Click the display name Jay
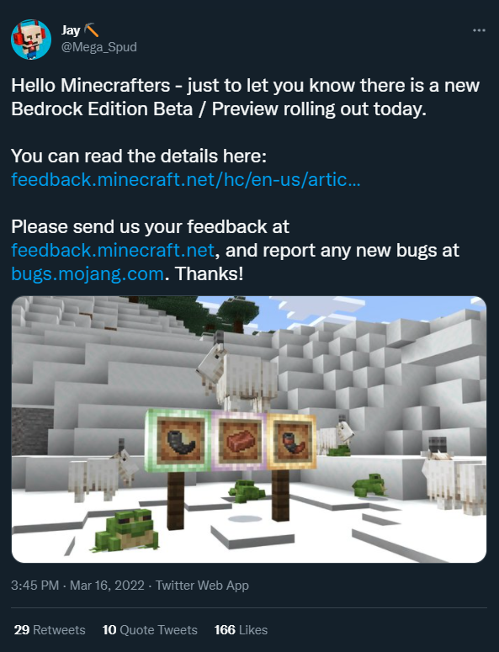499x652 pixels. 71,30
